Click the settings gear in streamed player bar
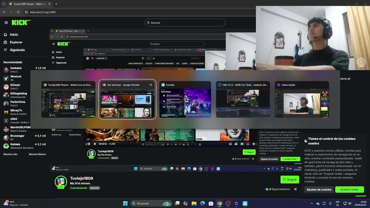The width and height of the screenshot is (370, 208). tap(254, 144)
